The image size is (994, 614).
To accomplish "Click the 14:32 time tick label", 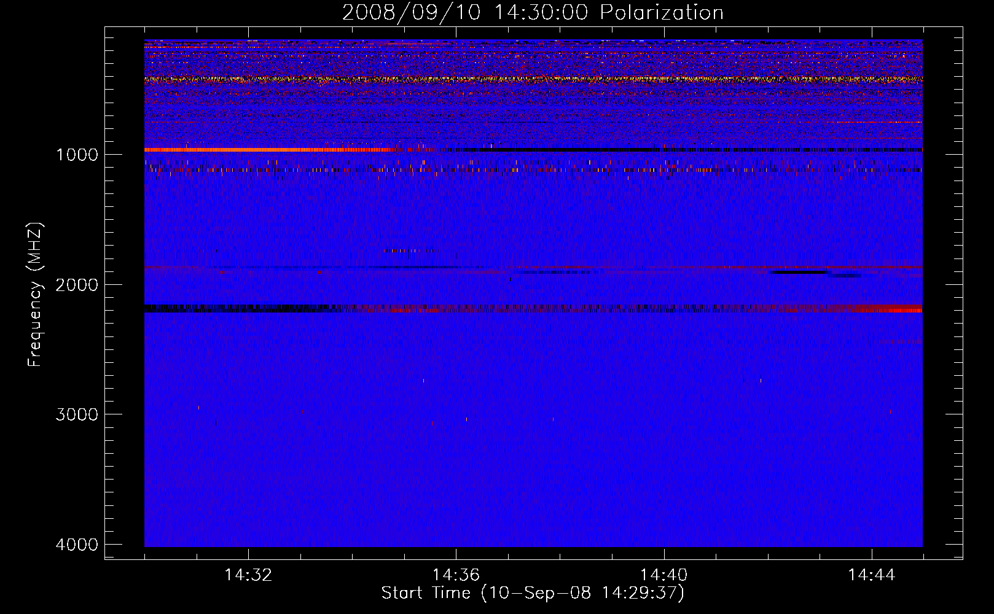I will tap(248, 575).
